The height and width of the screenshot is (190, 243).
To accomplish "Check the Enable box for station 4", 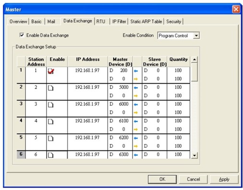I will pos(50,122).
